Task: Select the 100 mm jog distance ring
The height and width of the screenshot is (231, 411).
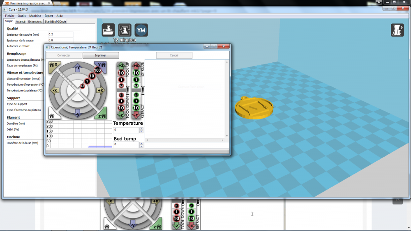Action: coord(97,70)
